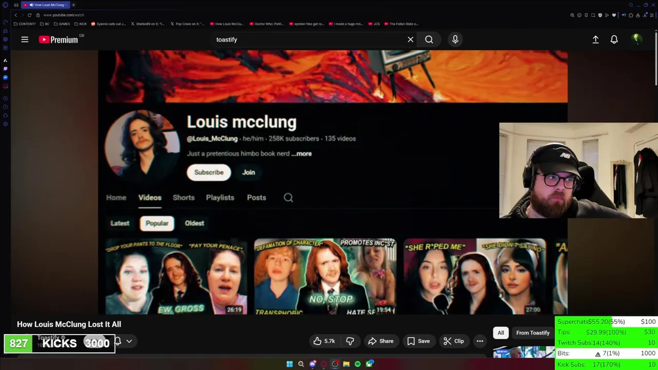The height and width of the screenshot is (370, 658).
Task: Open 'Shelbo99 on X' bookmark
Action: (x=148, y=24)
